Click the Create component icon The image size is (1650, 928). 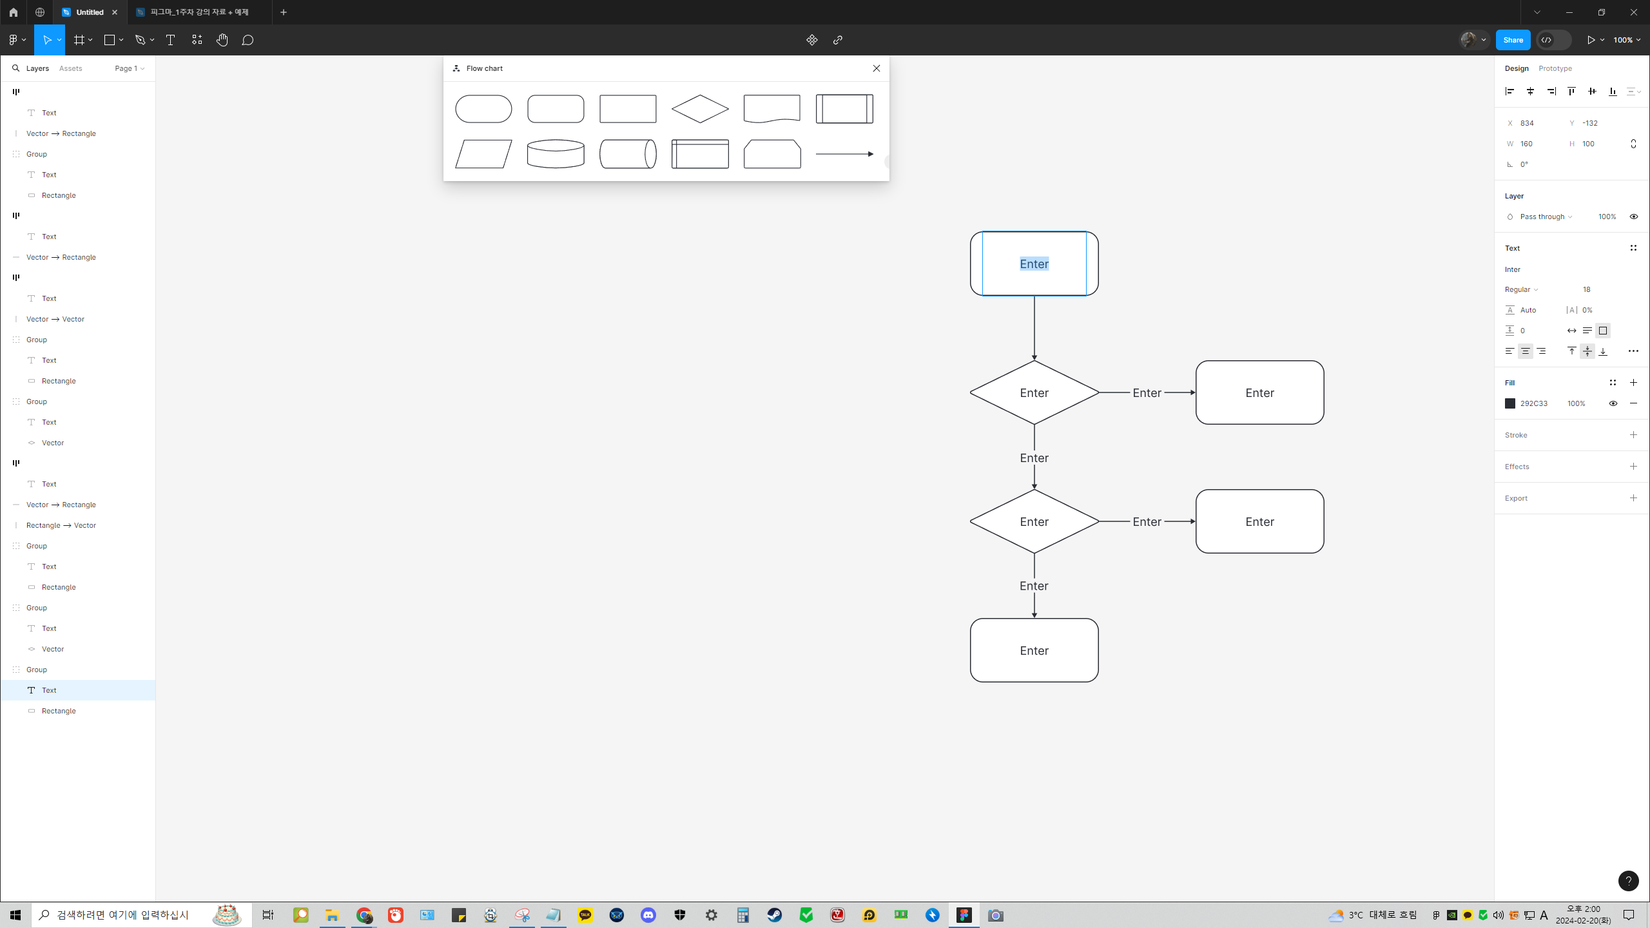pyautogui.click(x=812, y=40)
